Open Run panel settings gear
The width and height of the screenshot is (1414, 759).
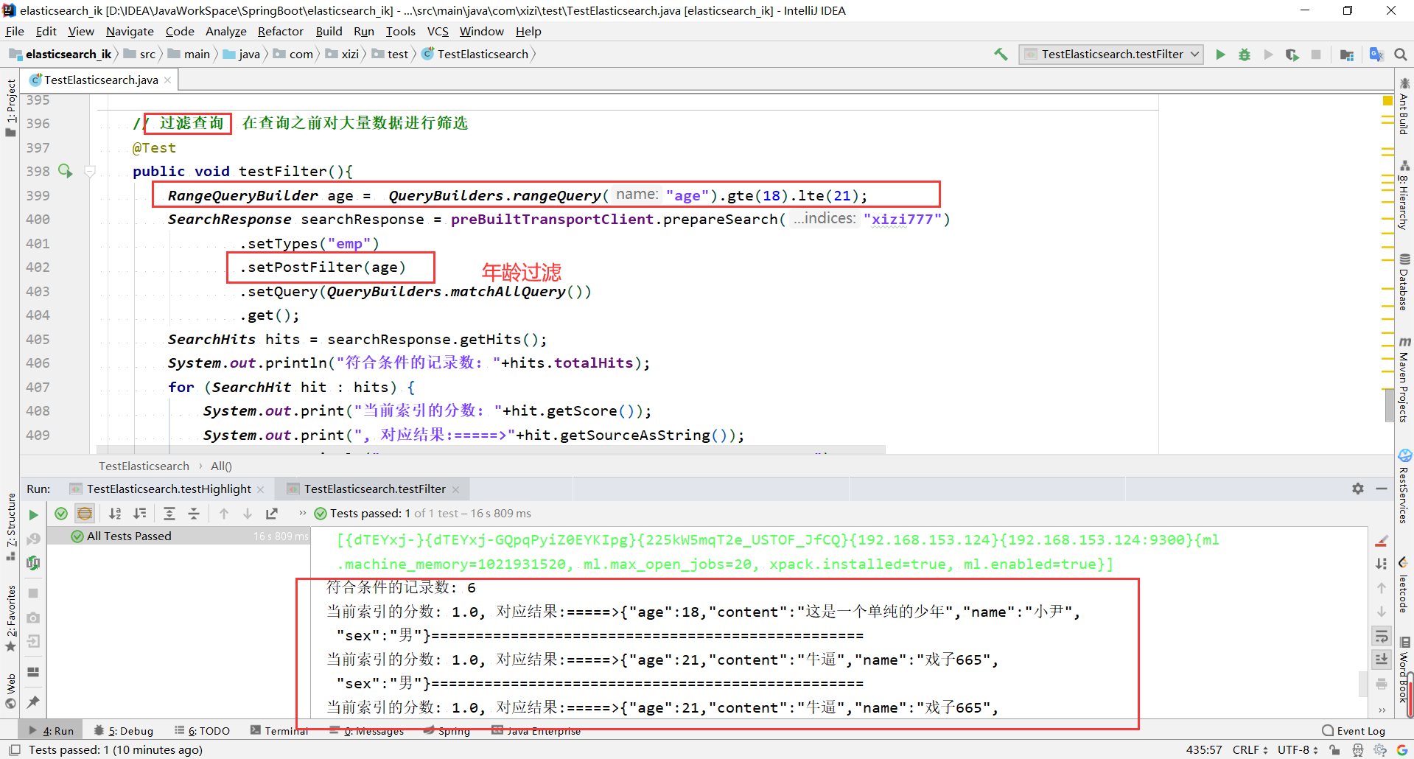coord(1358,489)
